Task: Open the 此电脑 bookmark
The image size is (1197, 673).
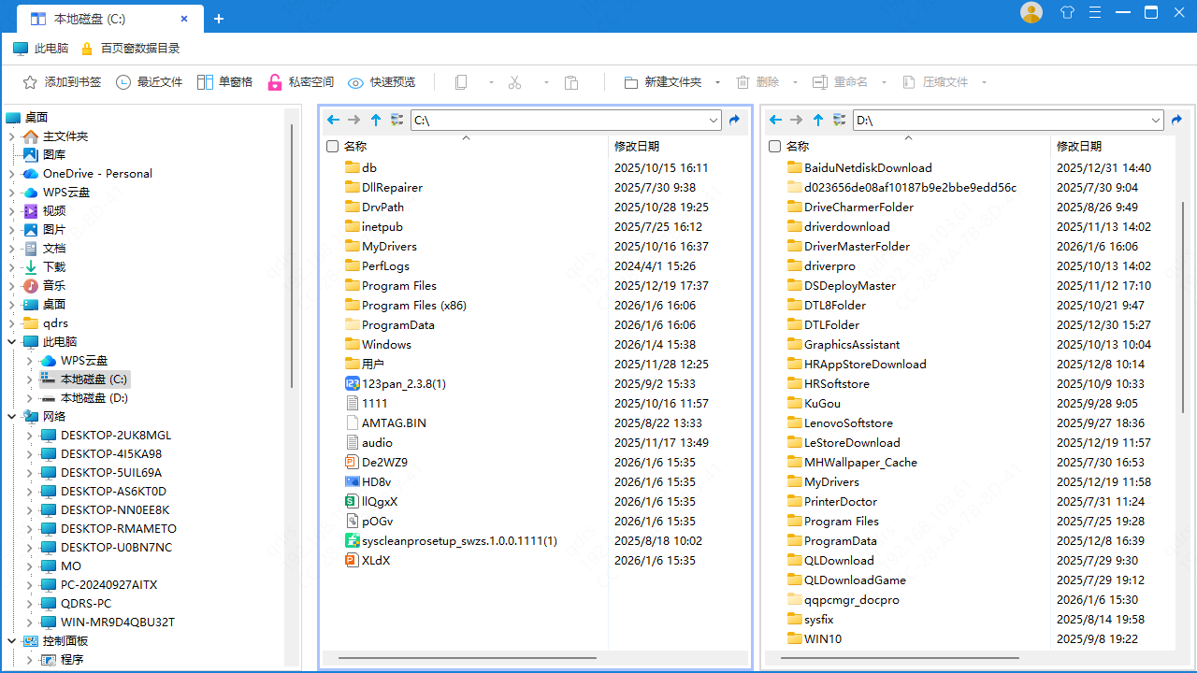Action: 44,48
